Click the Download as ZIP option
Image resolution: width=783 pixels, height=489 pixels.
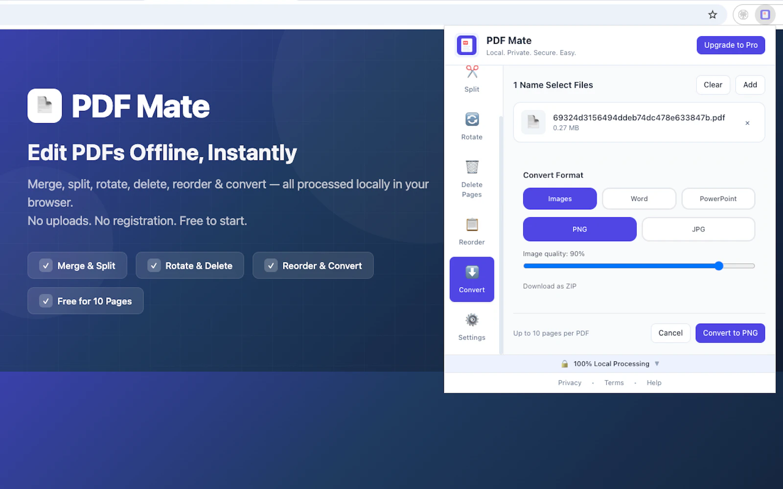coord(550,286)
